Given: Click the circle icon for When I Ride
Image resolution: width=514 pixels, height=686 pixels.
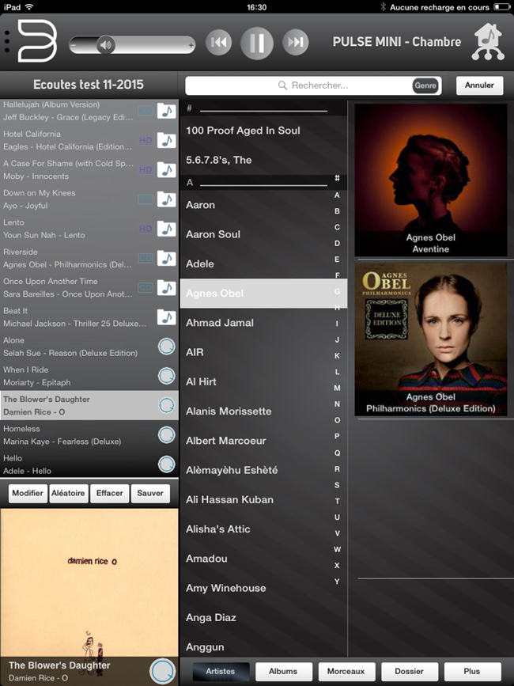Looking at the screenshot, I should click(x=167, y=376).
